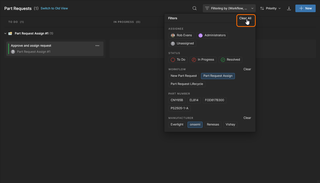Toggle the Administrators assignee filter
This screenshot has height=183, width=320.
[212, 35]
